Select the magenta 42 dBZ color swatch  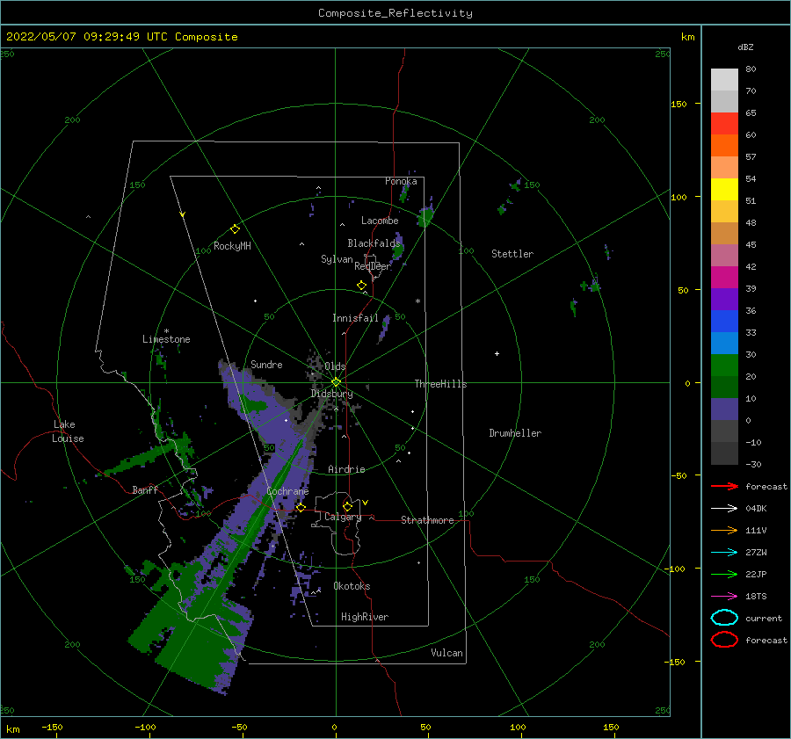724,277
